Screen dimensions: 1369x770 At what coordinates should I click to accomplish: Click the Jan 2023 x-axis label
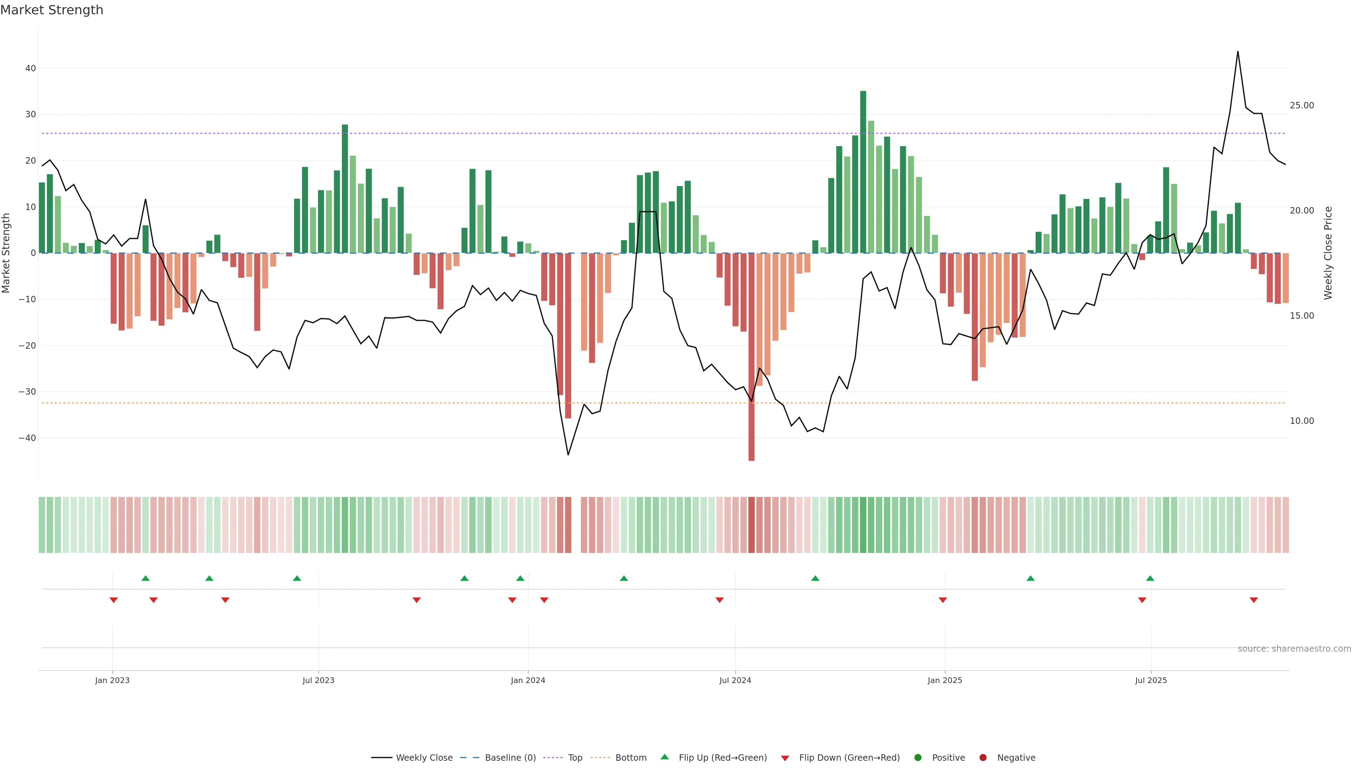(x=112, y=680)
